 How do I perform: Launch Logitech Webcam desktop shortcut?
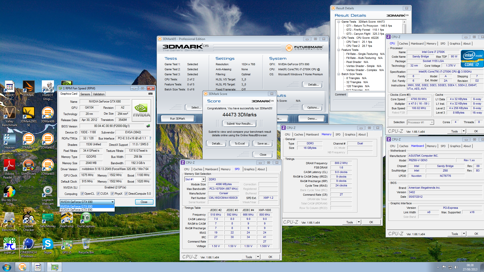coord(48,195)
